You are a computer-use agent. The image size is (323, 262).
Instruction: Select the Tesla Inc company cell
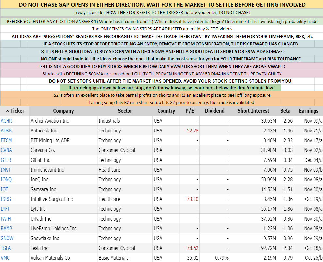point(63,248)
